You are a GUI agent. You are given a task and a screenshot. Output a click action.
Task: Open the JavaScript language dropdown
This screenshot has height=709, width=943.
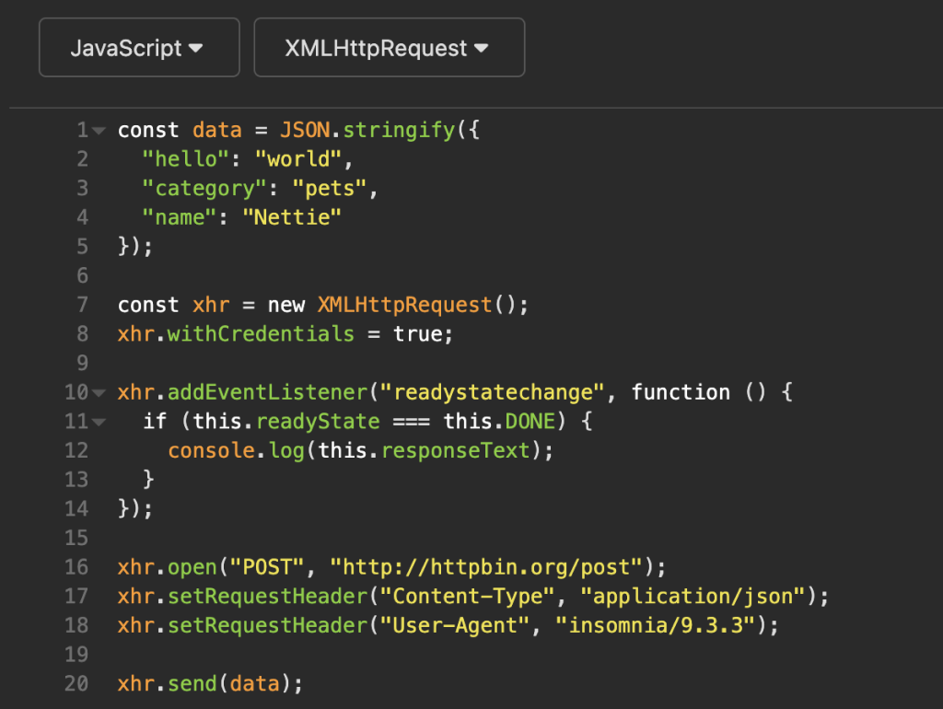pyautogui.click(x=139, y=48)
